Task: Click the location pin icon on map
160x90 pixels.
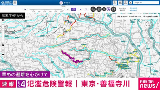Action: pos(3,20)
